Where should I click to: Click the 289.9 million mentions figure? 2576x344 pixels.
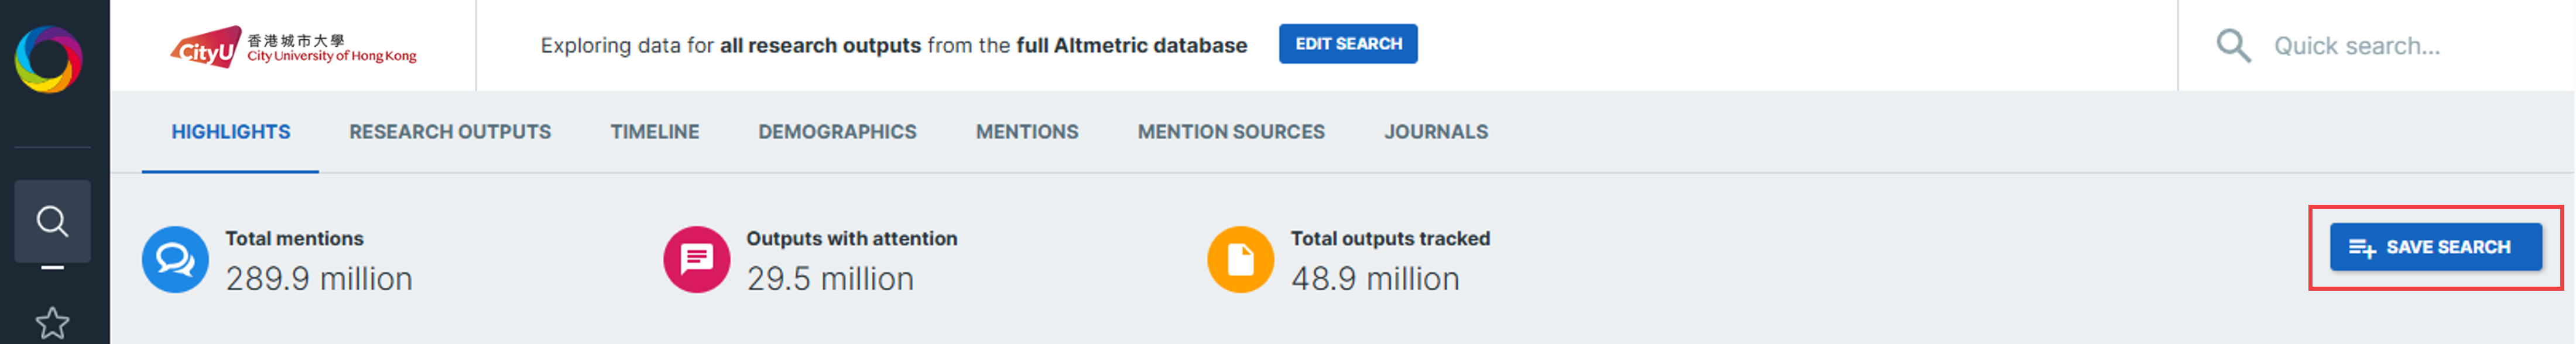pos(318,279)
